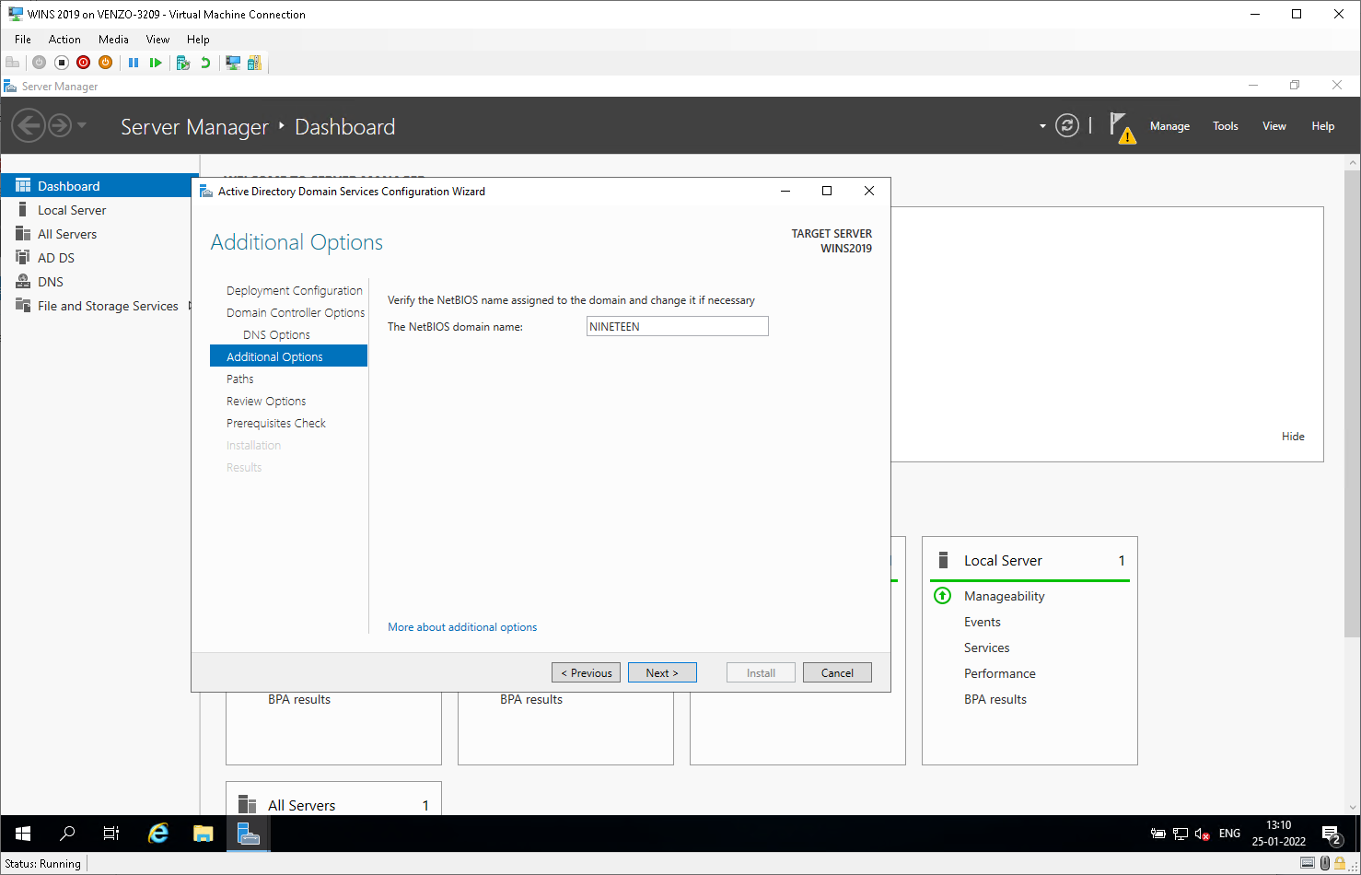Click the NetBIOS domain name field
This screenshot has width=1361, height=875.
(677, 326)
